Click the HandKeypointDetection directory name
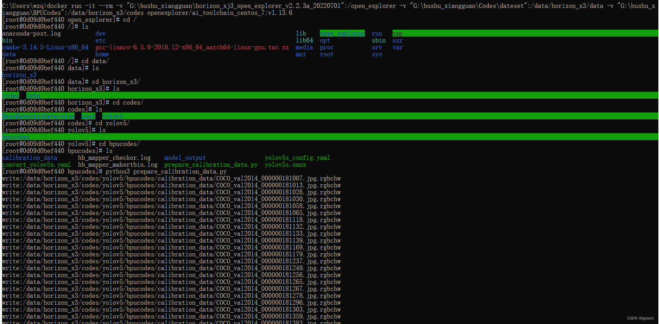659x324 pixels. (38, 116)
